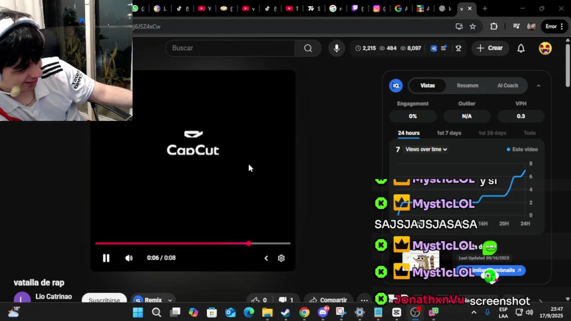Open the browser extensions puzzle icon
Viewport: 571px width, 321px height.
click(x=494, y=26)
